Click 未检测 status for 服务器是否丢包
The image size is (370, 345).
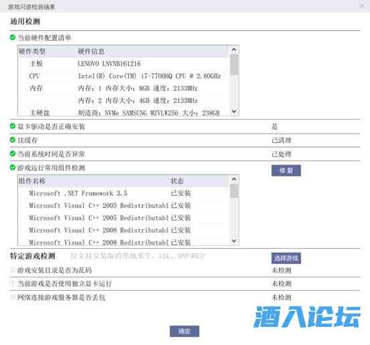tap(281, 297)
